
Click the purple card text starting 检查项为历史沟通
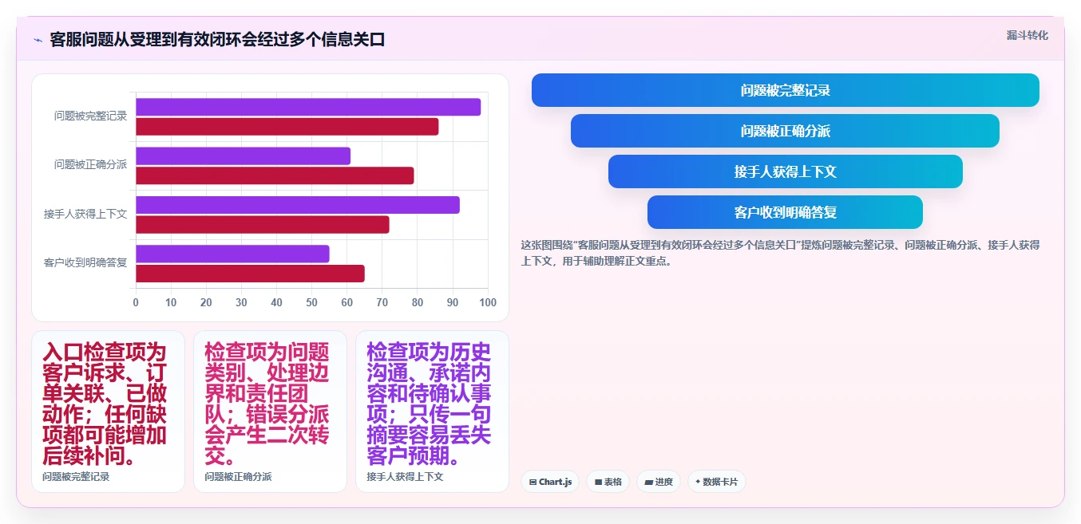coord(430,404)
